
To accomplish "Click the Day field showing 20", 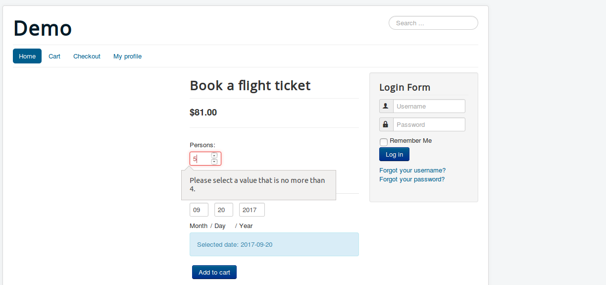I will (x=223, y=210).
